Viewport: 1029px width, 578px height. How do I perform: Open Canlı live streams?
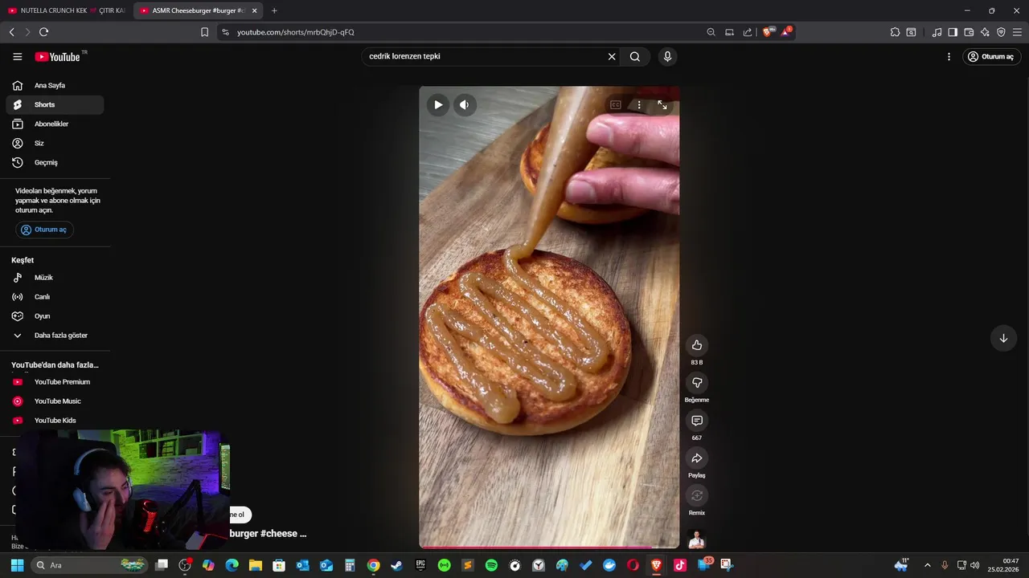55,296
